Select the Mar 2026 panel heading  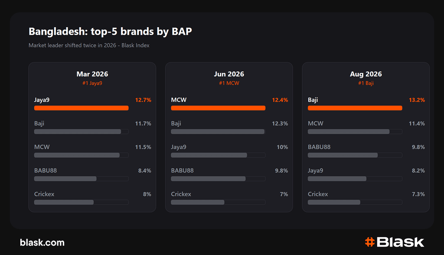click(x=92, y=74)
